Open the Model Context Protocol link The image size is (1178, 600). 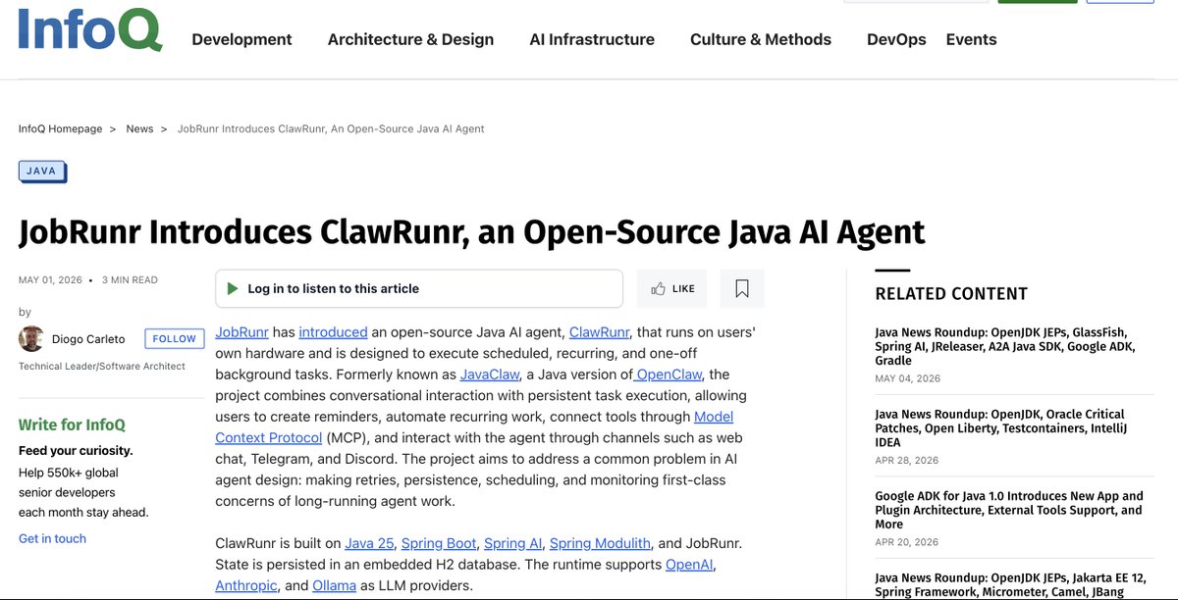(x=269, y=437)
